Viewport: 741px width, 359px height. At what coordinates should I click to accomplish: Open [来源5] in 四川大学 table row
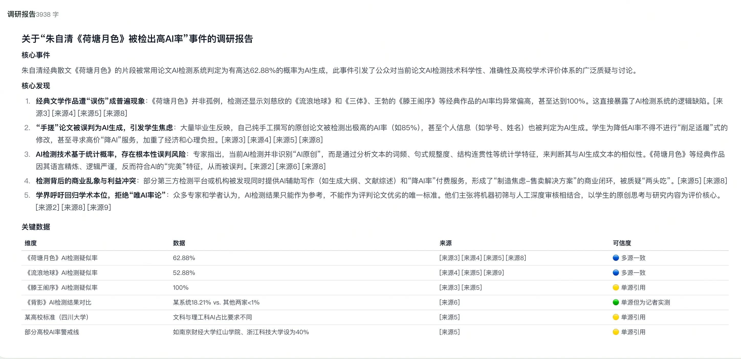[450, 317]
